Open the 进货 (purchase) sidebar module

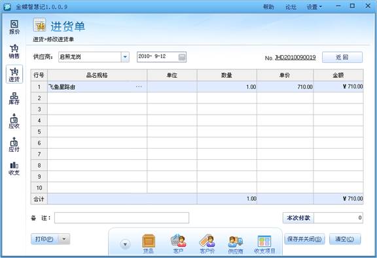[x=14, y=74]
